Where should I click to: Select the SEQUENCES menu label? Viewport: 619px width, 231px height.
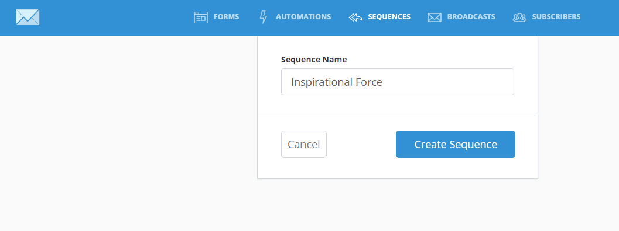coord(389,17)
